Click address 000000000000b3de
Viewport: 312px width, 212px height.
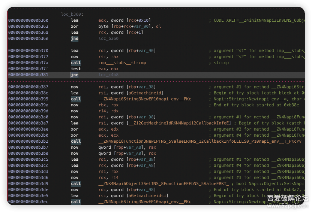click(28, 190)
